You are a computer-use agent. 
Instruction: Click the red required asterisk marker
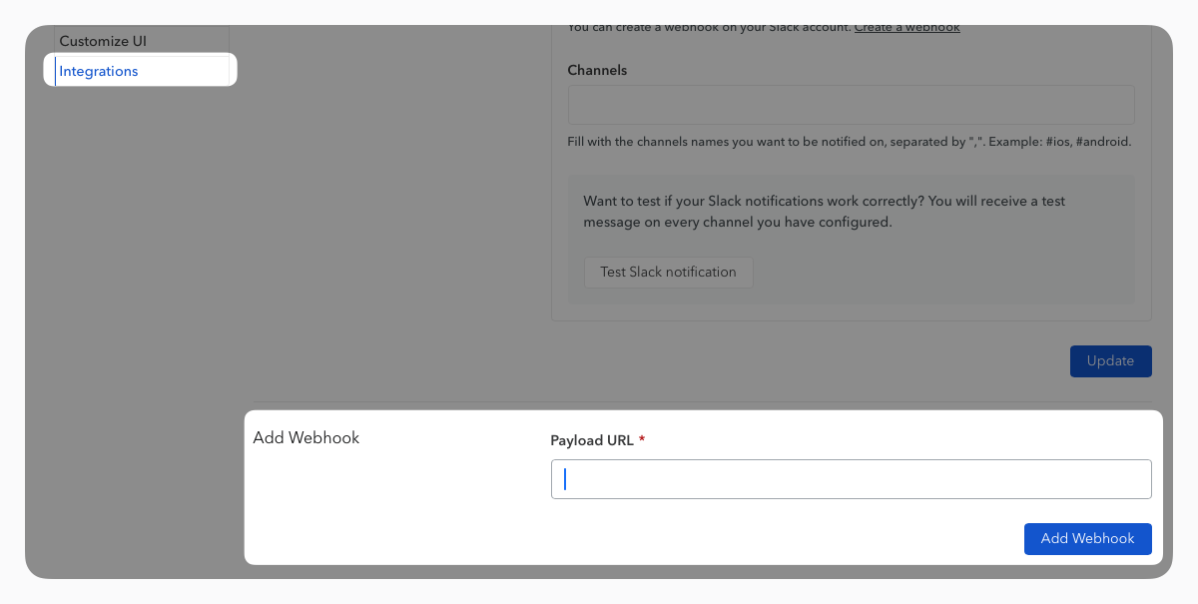pos(642,440)
